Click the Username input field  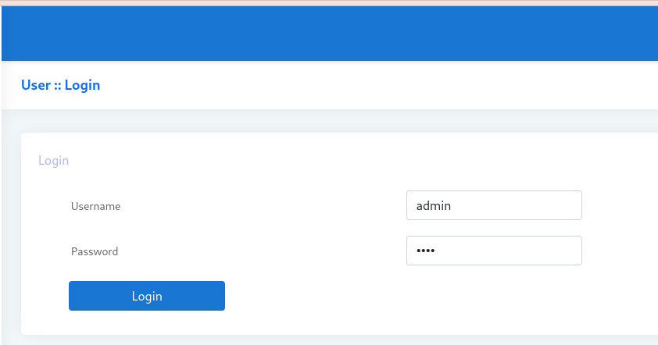point(494,205)
